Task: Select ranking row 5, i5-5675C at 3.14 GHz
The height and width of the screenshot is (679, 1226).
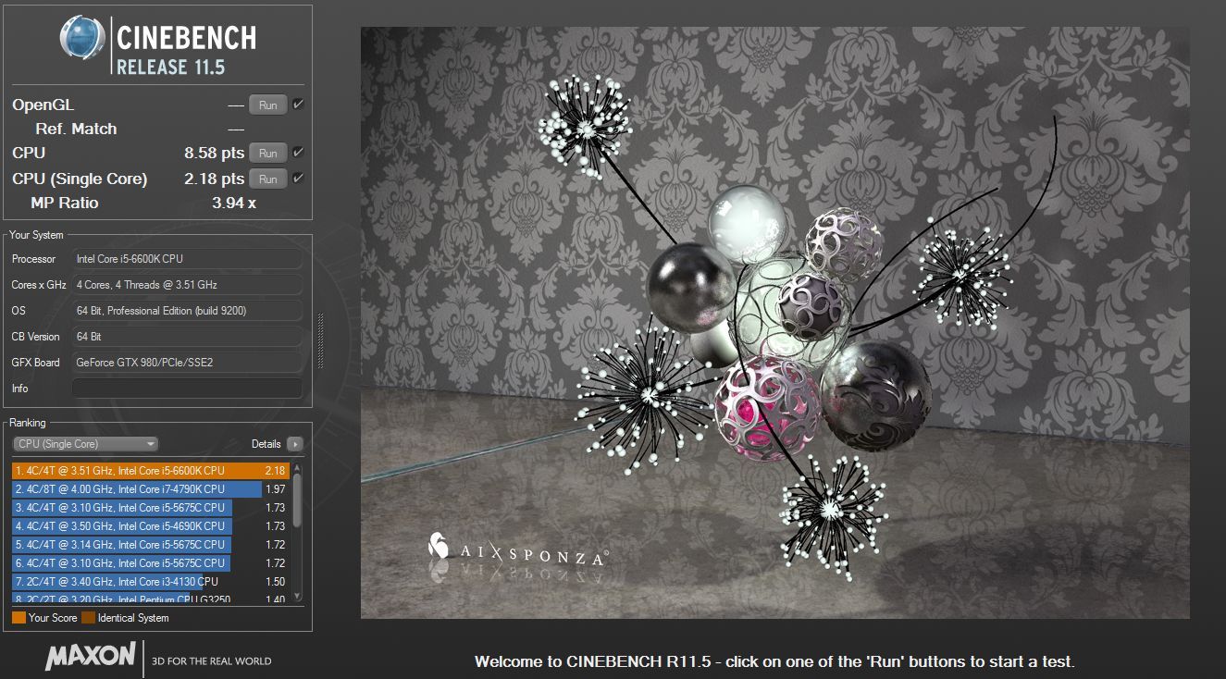Action: (x=151, y=545)
